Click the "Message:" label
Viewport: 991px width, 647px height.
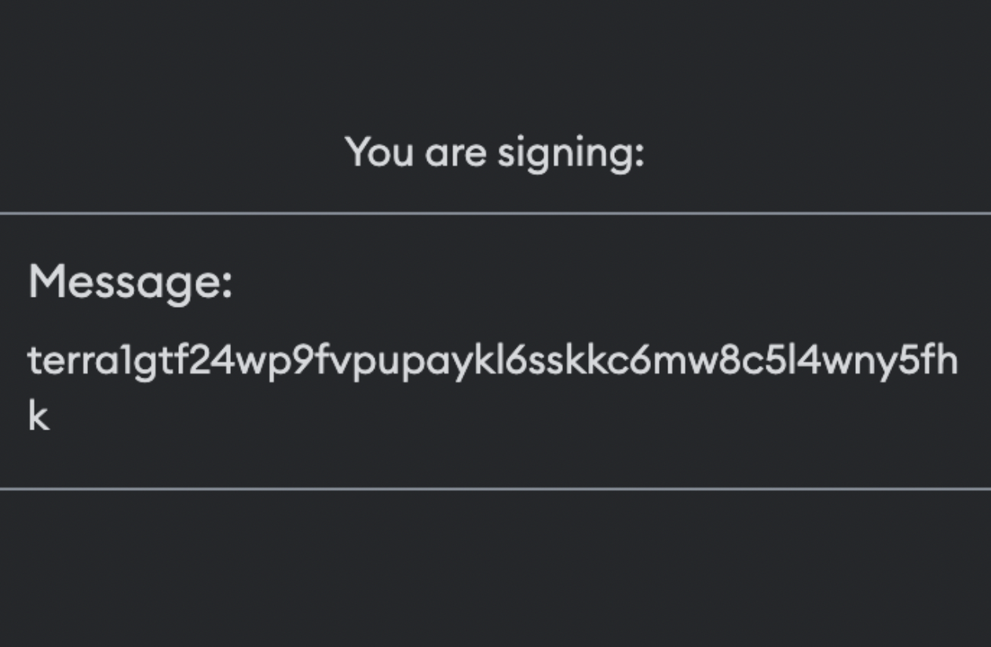[x=130, y=283]
